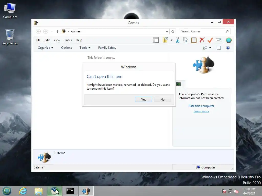Viewport: 262px width, 196px height.
Task: Click the performance monitor chip icon
Action: click(178, 84)
